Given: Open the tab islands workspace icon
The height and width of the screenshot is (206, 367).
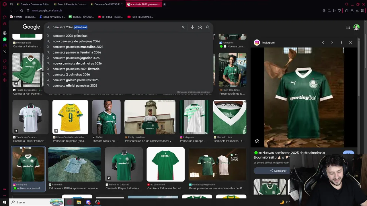Looking at the screenshot, I should click(x=11, y=4).
